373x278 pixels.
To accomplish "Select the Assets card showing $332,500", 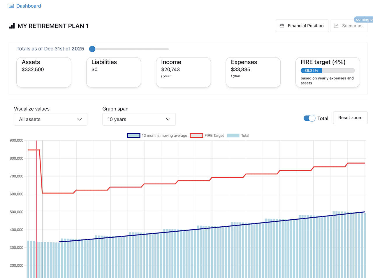I will [x=44, y=72].
